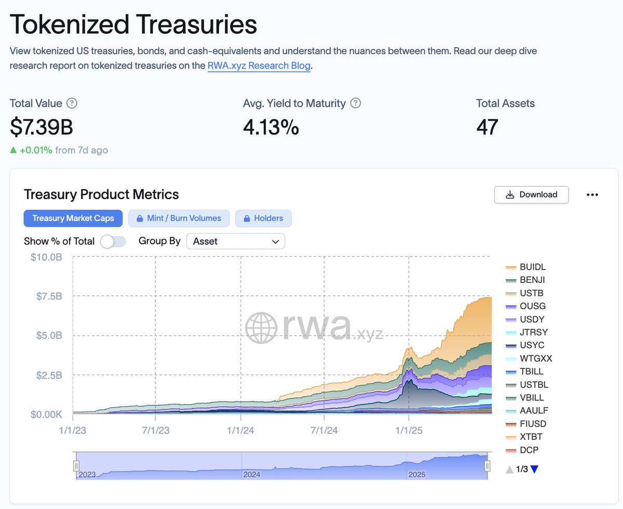The width and height of the screenshot is (623, 509).
Task: Open the three-dots more options menu
Action: coord(592,195)
